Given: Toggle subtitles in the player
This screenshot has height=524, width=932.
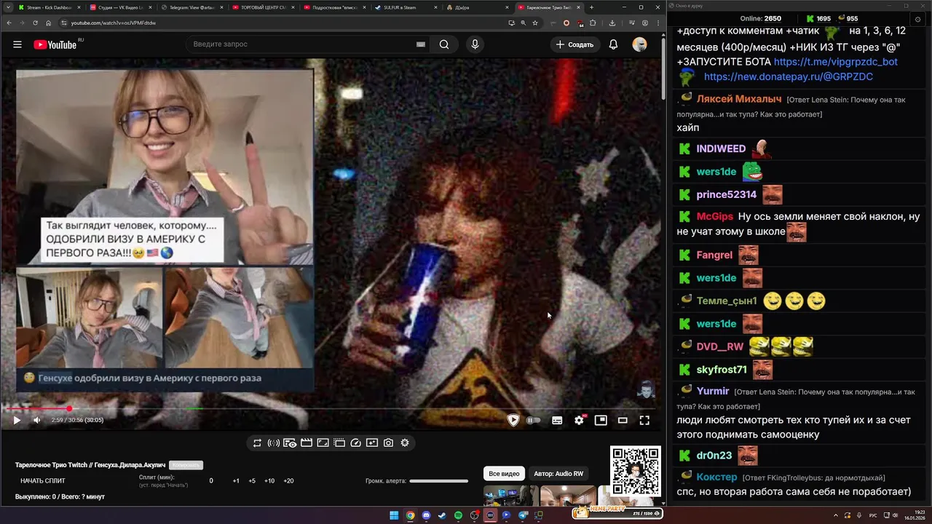Looking at the screenshot, I should pos(557,420).
